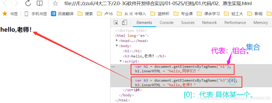Switch to the Network tab
Viewport: 272px width, 103px height.
point(209,23)
